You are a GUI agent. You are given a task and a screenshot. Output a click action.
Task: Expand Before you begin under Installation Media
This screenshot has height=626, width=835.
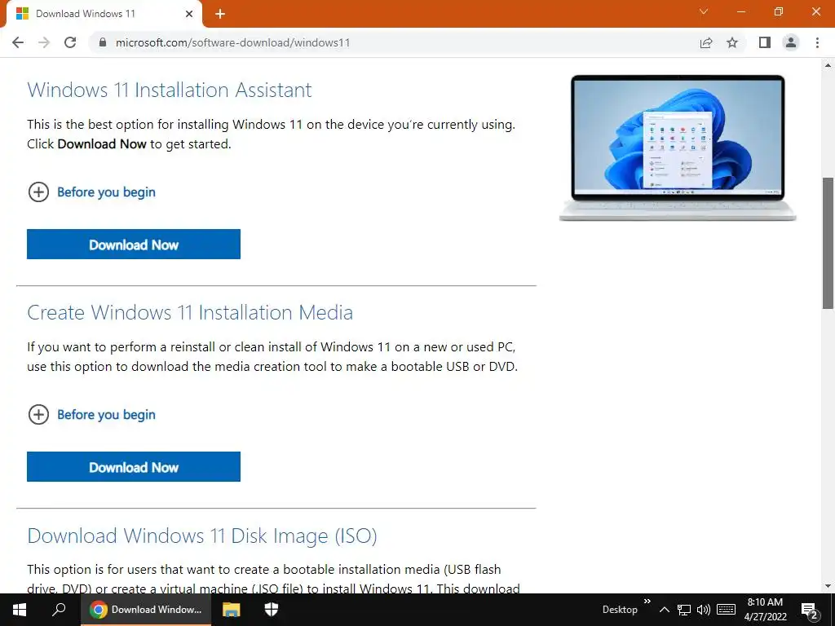tap(91, 415)
